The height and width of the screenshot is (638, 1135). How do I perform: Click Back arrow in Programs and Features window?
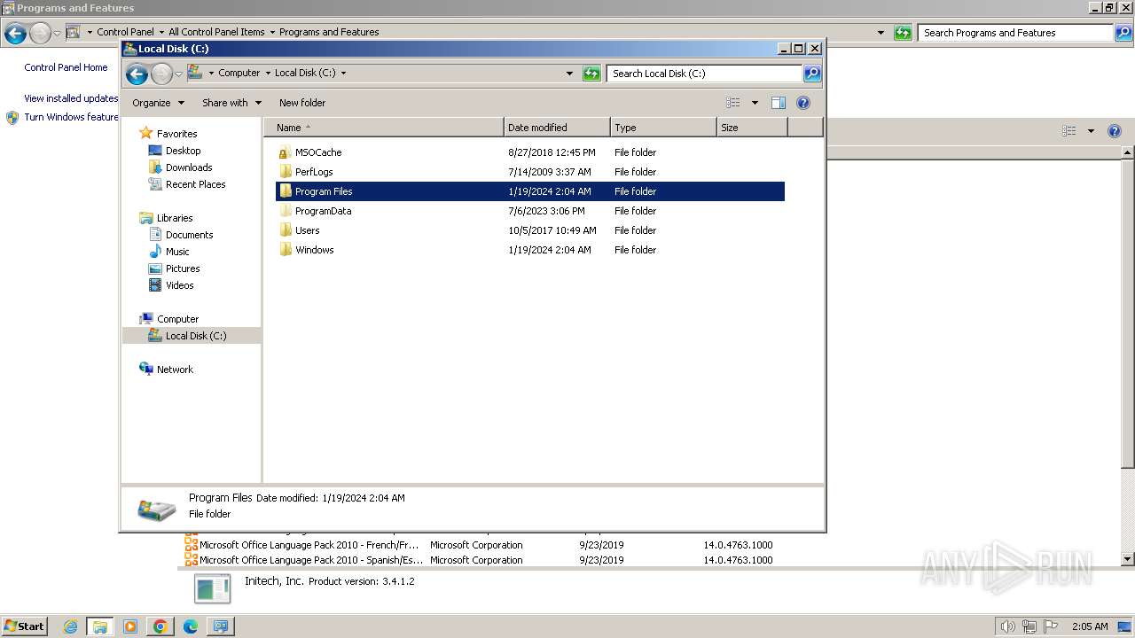click(x=15, y=34)
